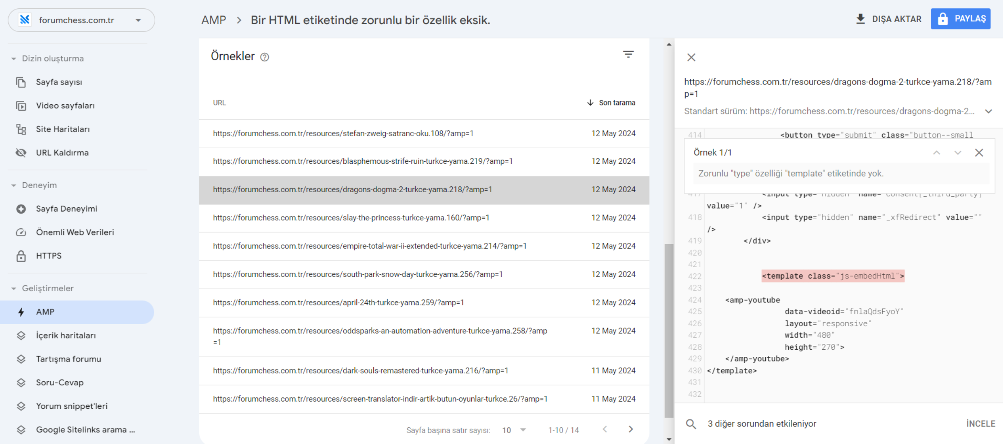1003x444 pixels.
Task: Open İçerik haritaları enhancement report
Action: 77,336
